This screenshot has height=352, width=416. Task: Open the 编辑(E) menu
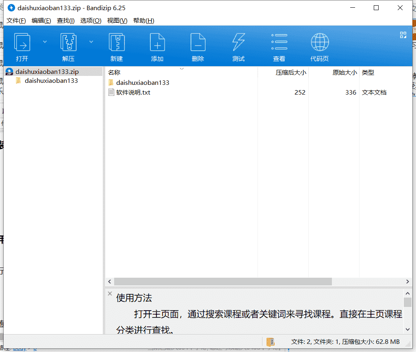click(x=41, y=21)
